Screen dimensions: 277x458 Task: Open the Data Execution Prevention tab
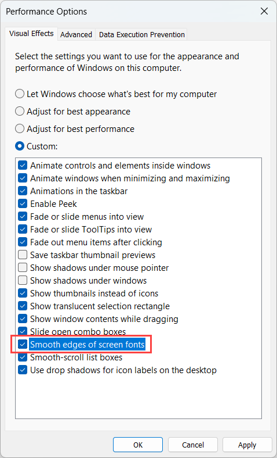click(142, 34)
